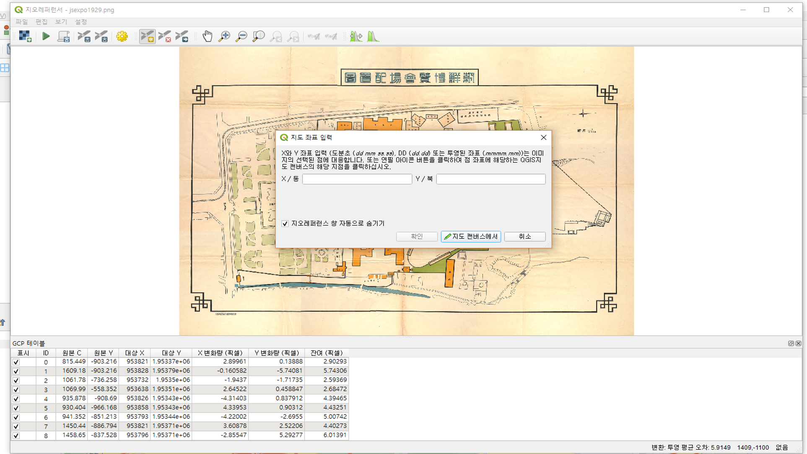Click the 지도 캔버스에서 button
The image size is (807, 454).
coord(471,237)
